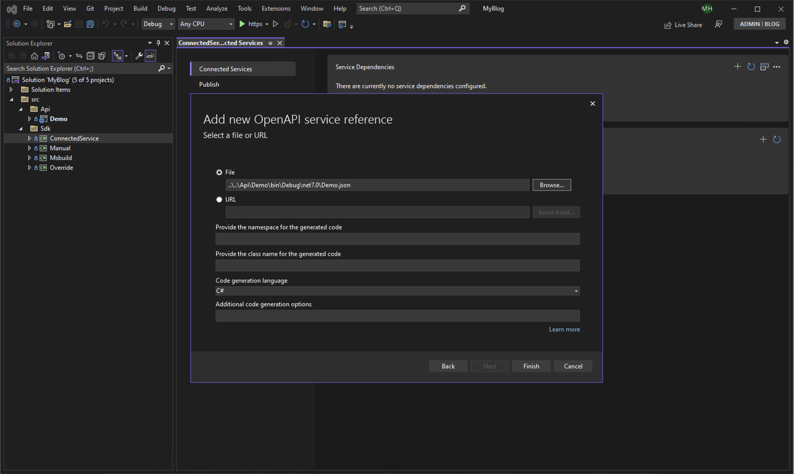Expand the Solution Items folder
The width and height of the screenshot is (794, 474).
click(11, 90)
